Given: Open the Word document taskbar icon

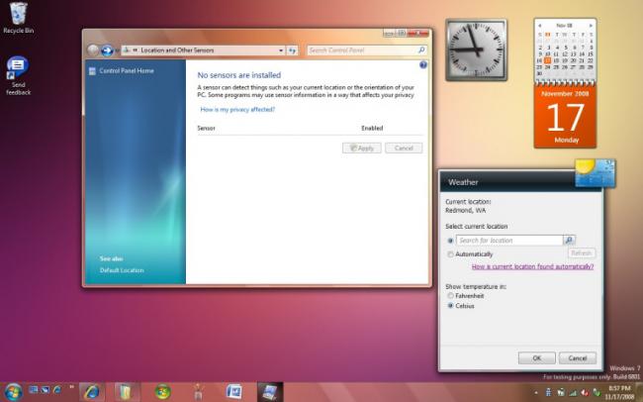Looking at the screenshot, I should (x=234, y=392).
